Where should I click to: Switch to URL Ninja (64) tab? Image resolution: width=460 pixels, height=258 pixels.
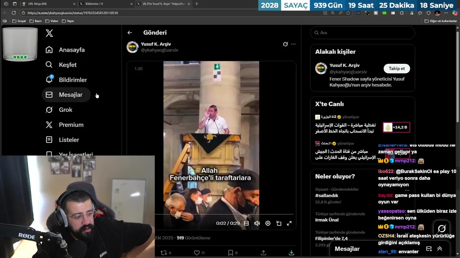pos(49,4)
